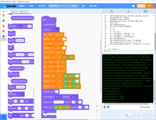The height and width of the screenshot is (120, 156).
Task: Open the variable b dropdown in set variable block
Action: (53, 48)
